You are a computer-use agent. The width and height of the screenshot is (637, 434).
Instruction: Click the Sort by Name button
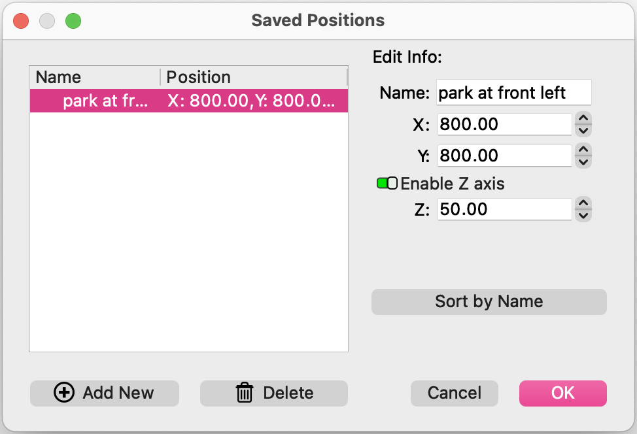(x=489, y=302)
